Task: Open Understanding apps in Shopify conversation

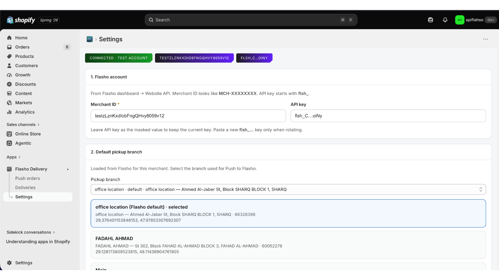Action: (x=38, y=241)
